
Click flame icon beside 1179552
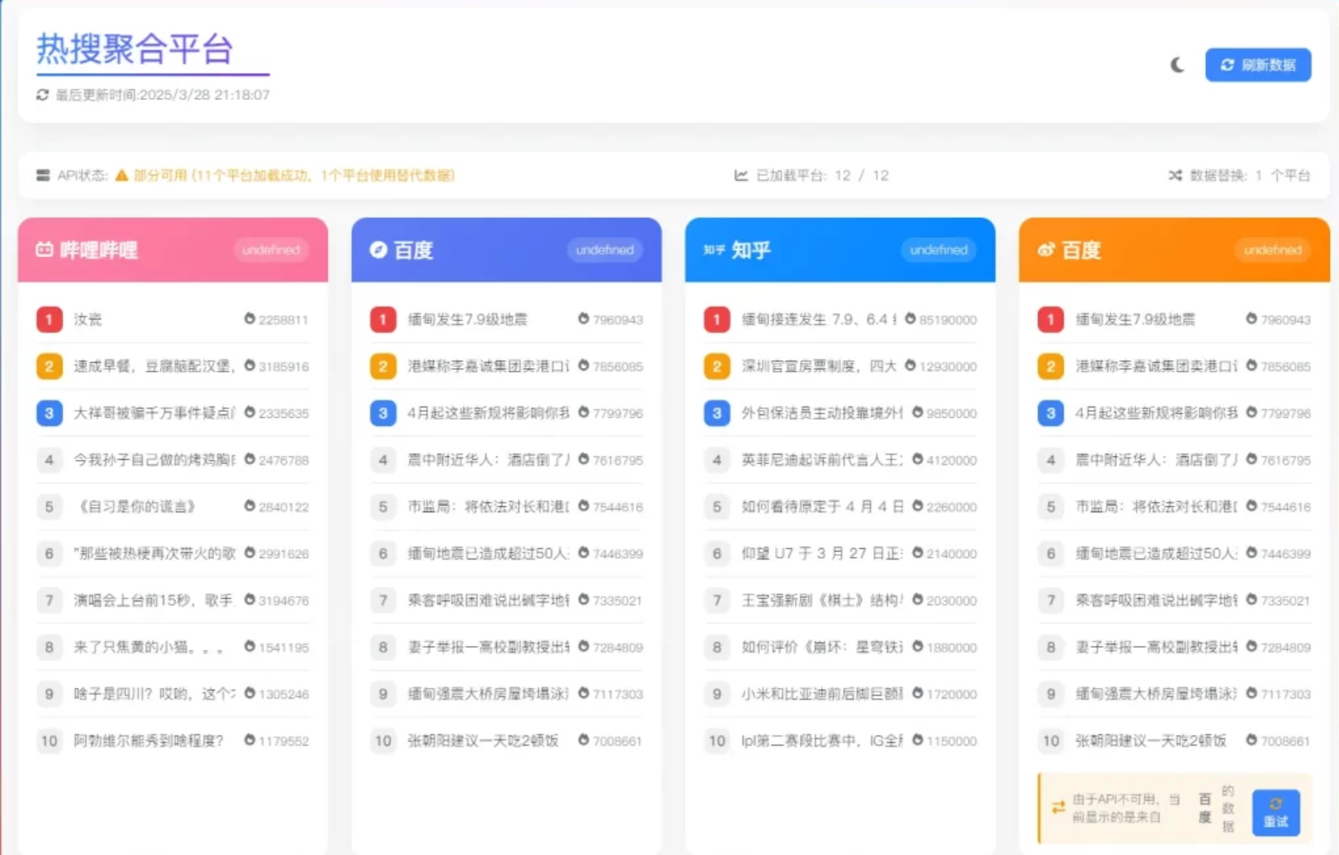pos(249,740)
